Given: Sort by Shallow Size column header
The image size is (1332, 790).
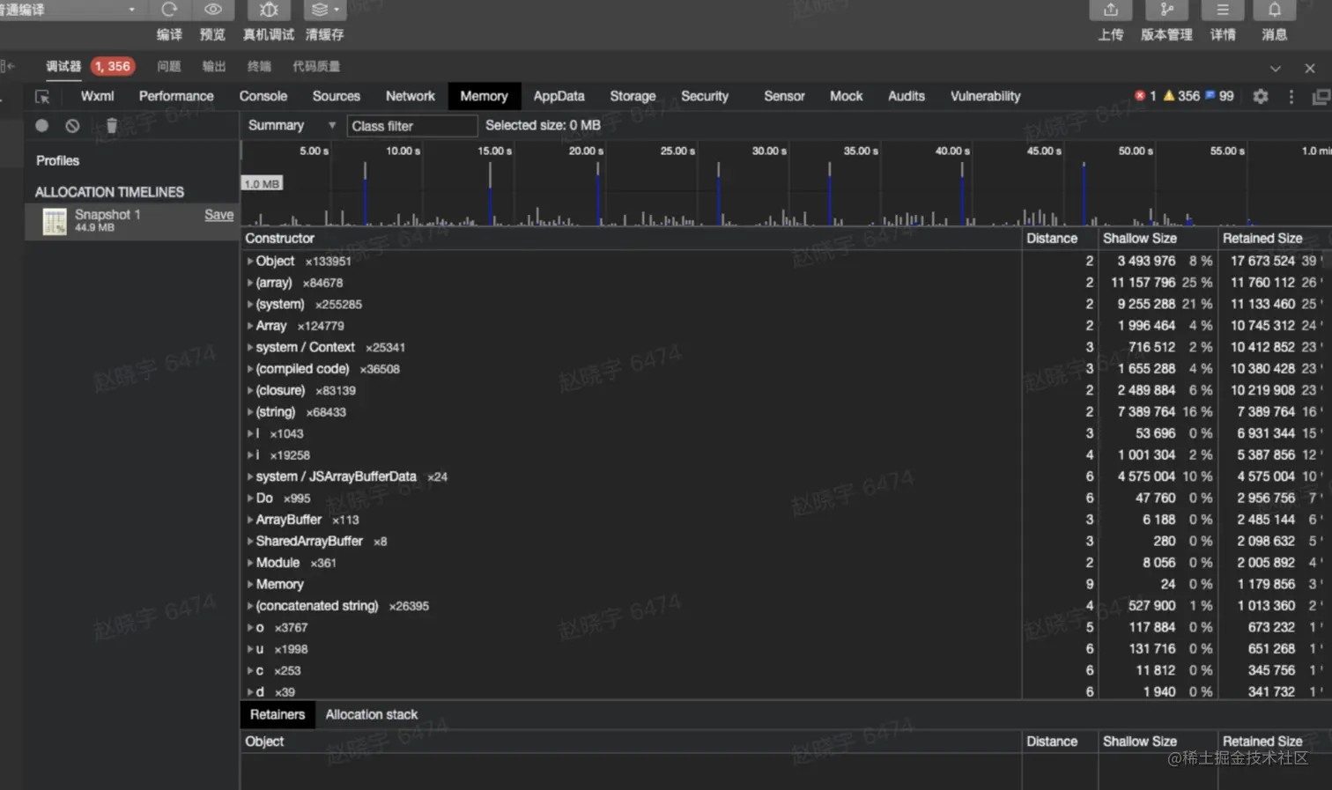Looking at the screenshot, I should (1158, 239).
